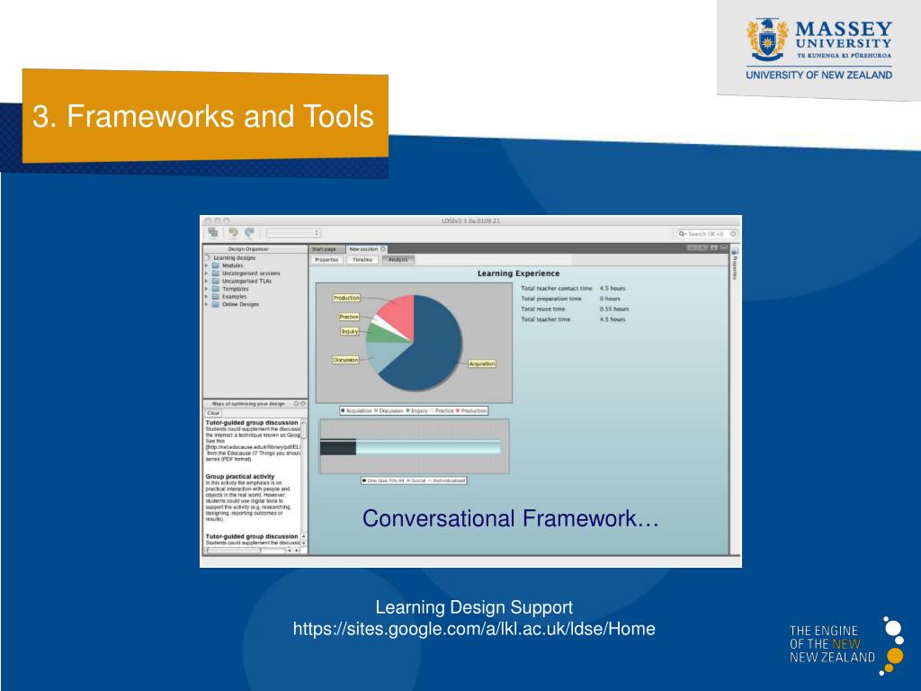Open the vertical Properties side panel tab
This screenshot has width=921, height=691.
pos(734,264)
